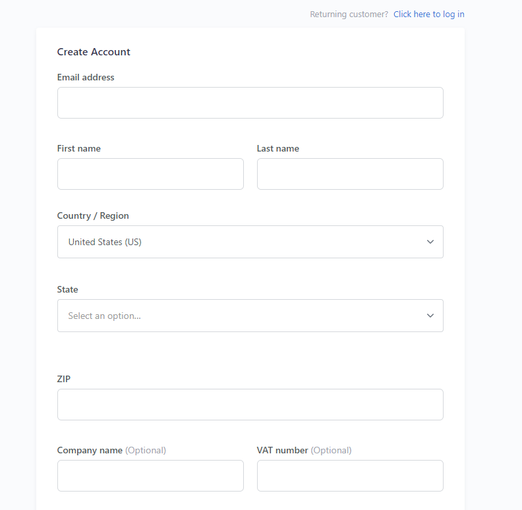The image size is (522, 510).
Task: Click the VAT number optional input box
Action: point(350,476)
